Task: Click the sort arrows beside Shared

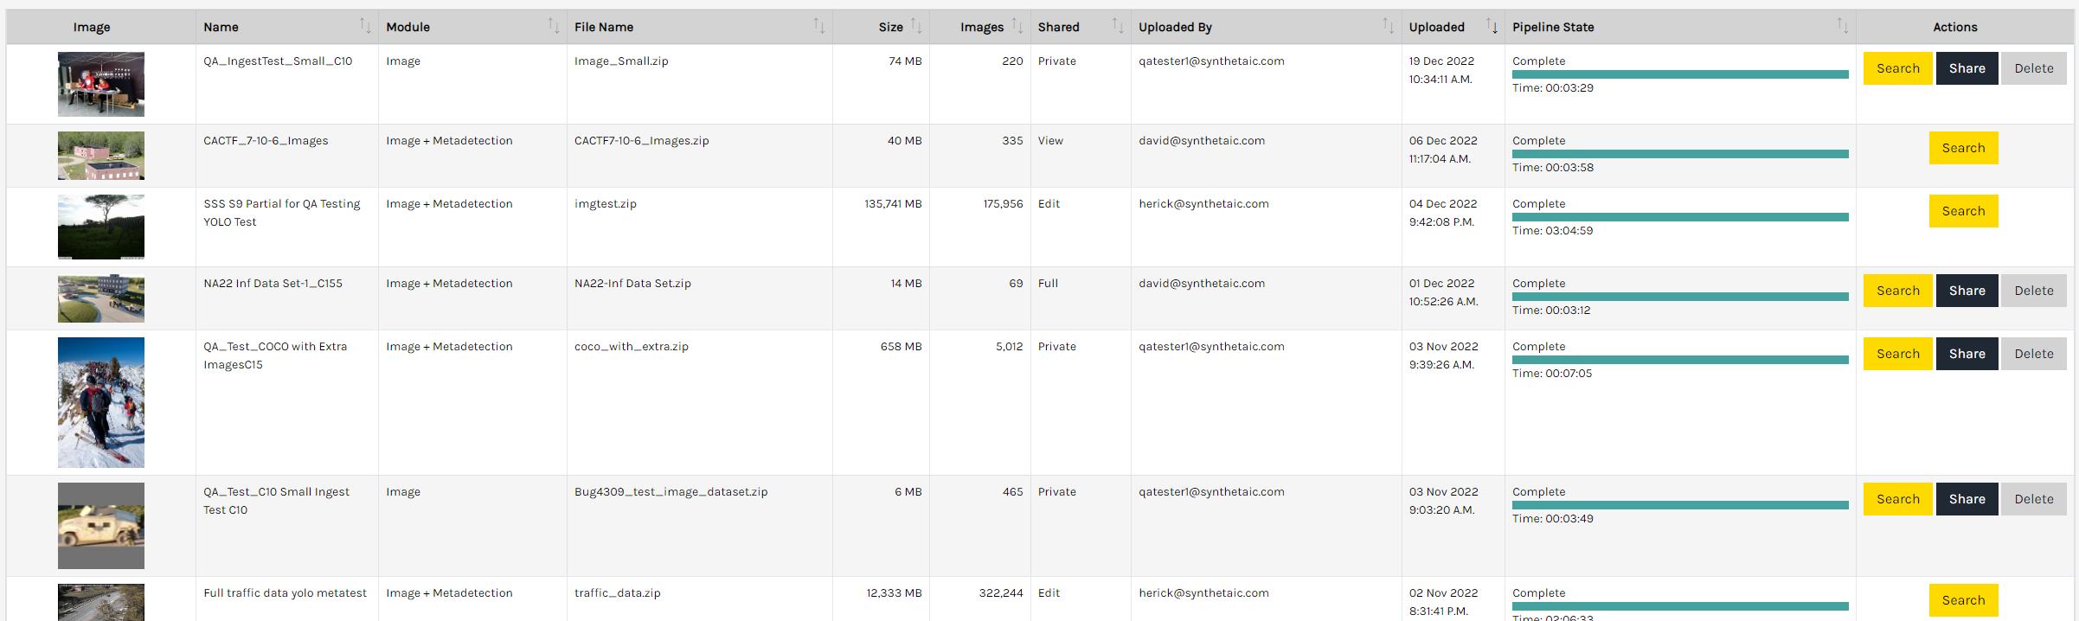Action: [1118, 27]
